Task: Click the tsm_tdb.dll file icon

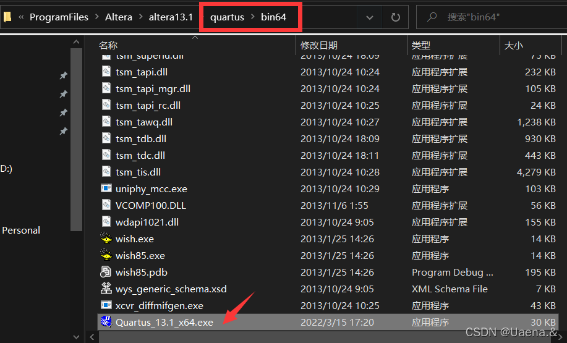Action: 106,138
